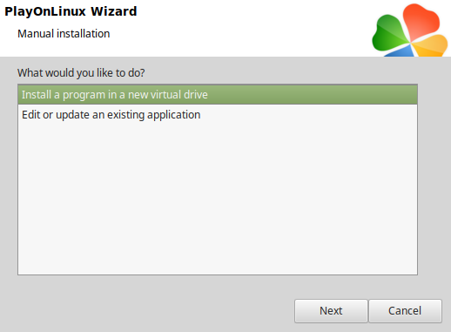451x332 pixels.
Task: Click the green petal of the logo
Action: pyautogui.click(x=390, y=34)
